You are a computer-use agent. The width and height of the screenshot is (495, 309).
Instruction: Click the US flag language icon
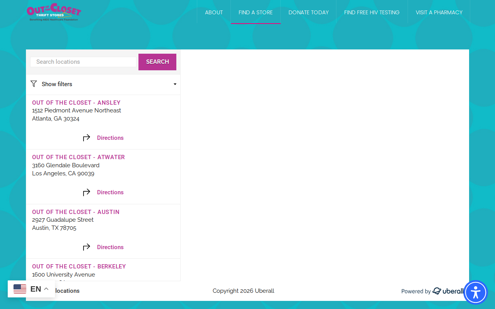(20, 289)
